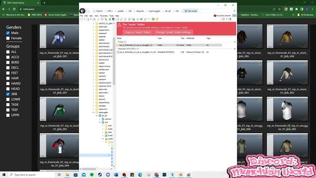Check the Female gender checkbox
Image resolution: width=316 pixels, height=178 pixels.
(8, 38)
